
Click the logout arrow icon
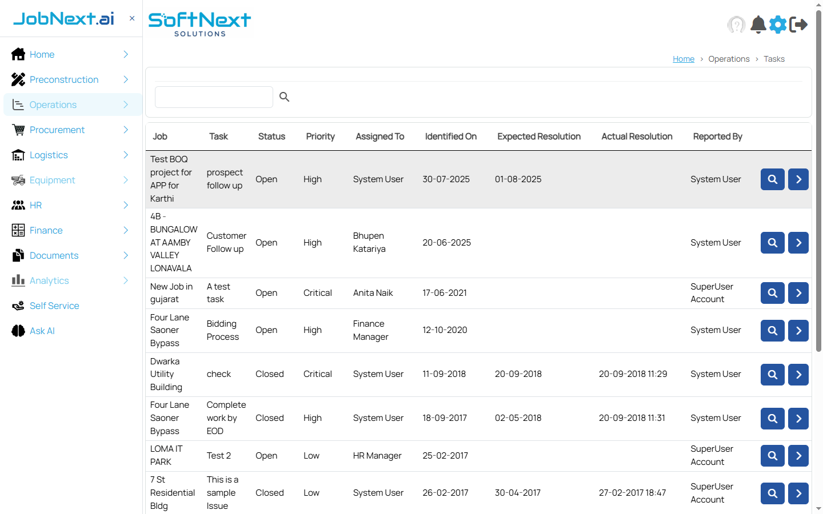click(x=798, y=25)
